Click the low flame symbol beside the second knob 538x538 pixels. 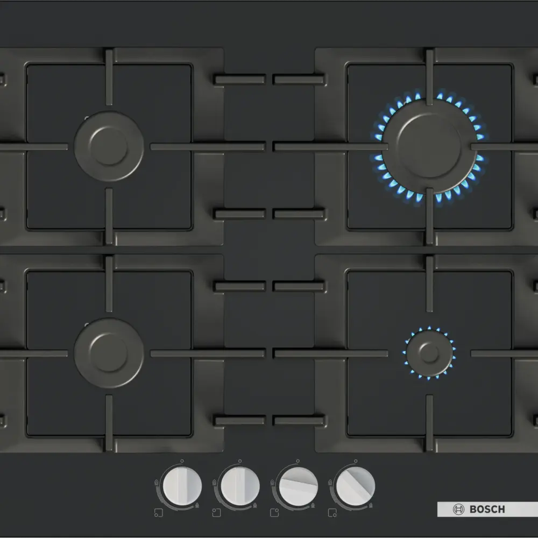tap(255, 505)
